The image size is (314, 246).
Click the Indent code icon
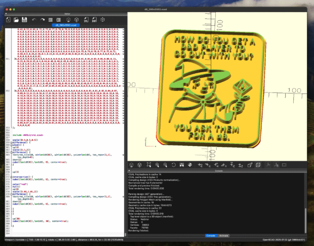60,19
